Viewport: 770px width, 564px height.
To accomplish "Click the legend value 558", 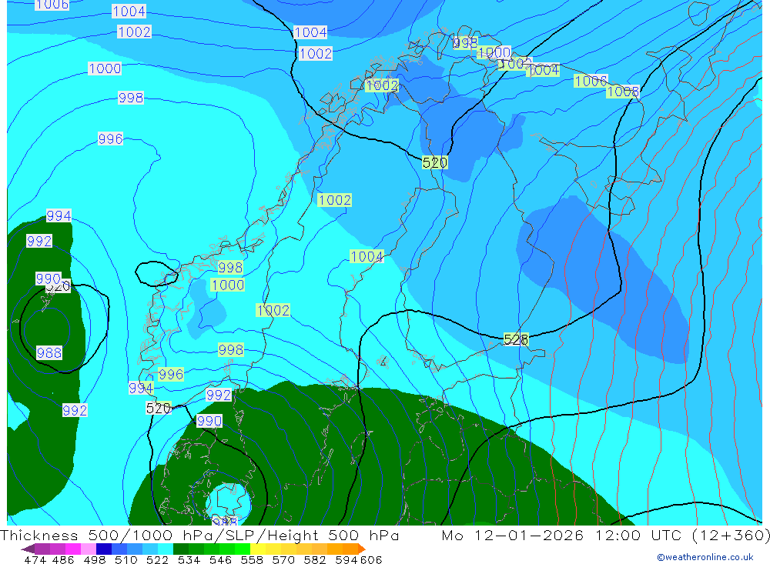I will tap(252, 560).
